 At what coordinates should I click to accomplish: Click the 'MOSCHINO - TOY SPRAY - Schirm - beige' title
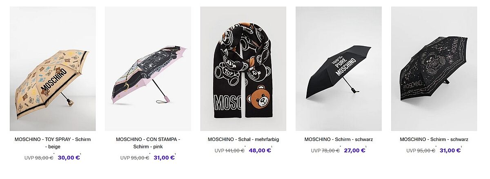(53, 143)
